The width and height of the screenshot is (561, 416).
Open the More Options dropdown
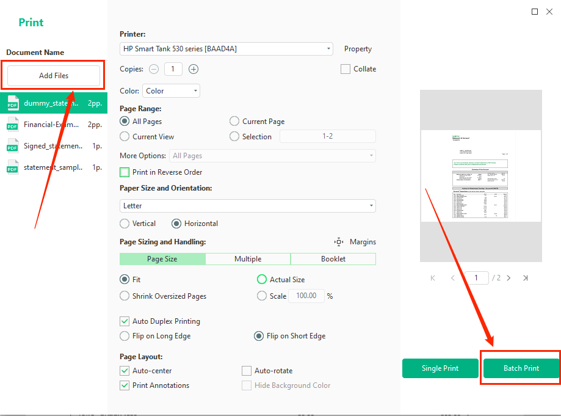272,156
